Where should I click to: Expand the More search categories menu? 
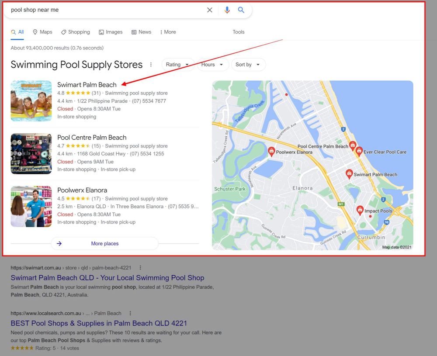(168, 32)
